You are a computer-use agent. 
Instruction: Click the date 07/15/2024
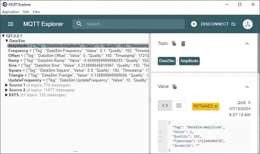pos(240,109)
